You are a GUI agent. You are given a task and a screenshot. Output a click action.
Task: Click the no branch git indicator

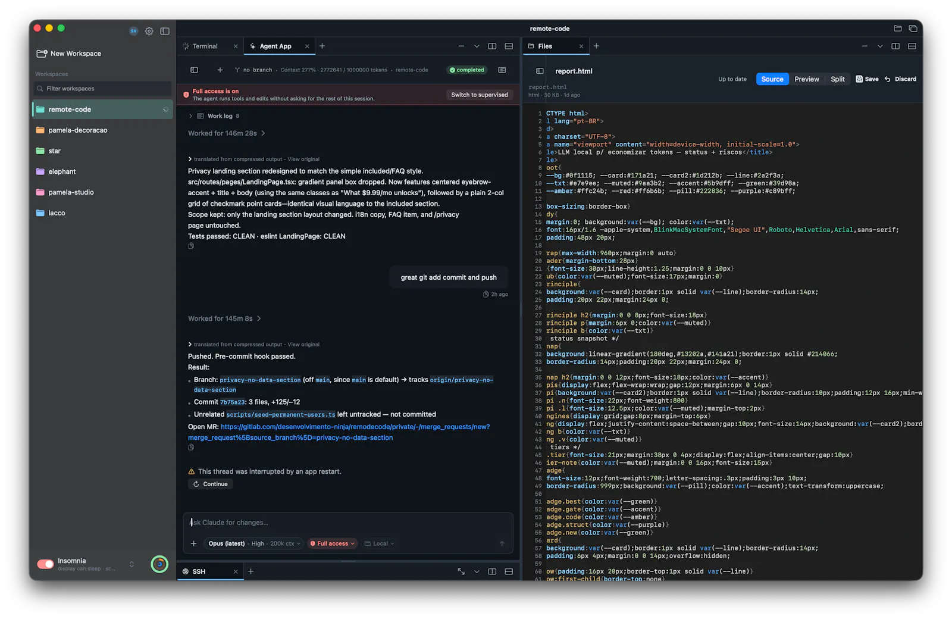253,70
